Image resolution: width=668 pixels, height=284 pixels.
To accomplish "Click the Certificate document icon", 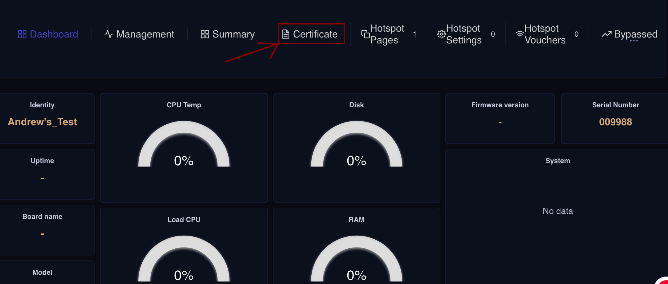I will pyautogui.click(x=285, y=34).
